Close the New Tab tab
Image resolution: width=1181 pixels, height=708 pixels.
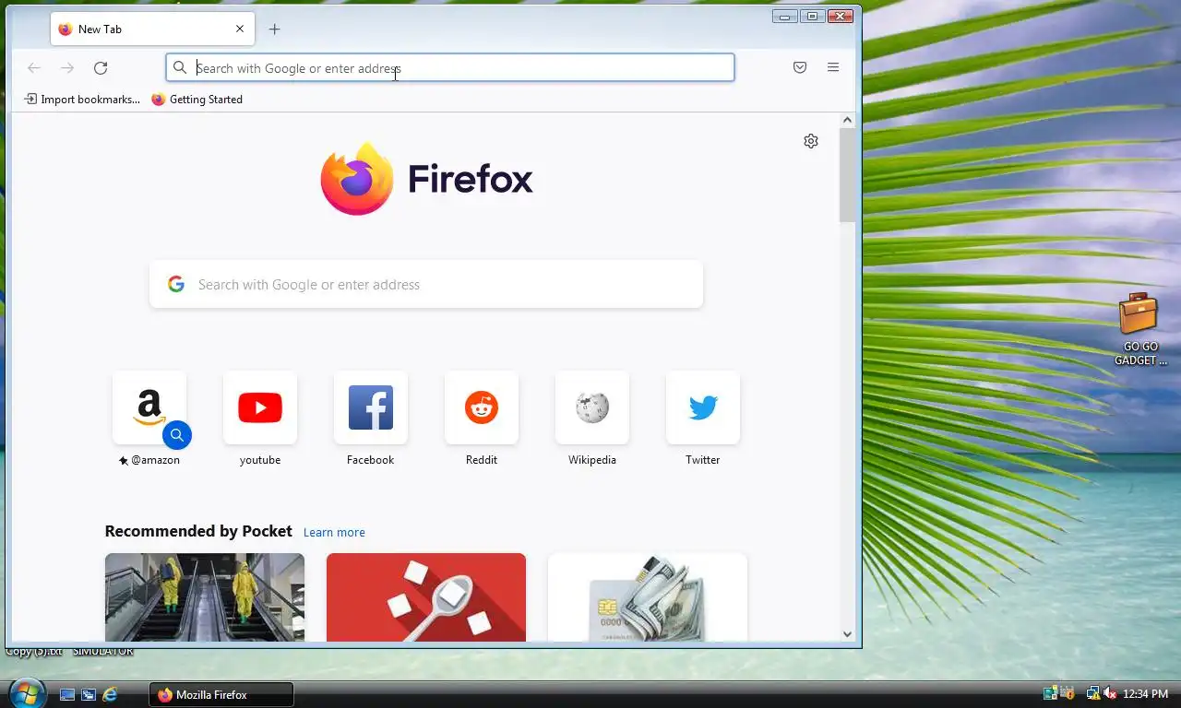click(240, 29)
